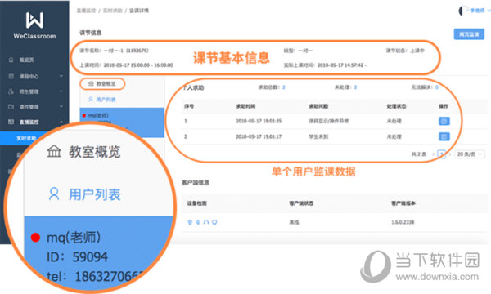Image resolution: width=491 pixels, height=294 pixels.
Task: Expand the 师生管理 menu chevron
Action: (x=61, y=91)
